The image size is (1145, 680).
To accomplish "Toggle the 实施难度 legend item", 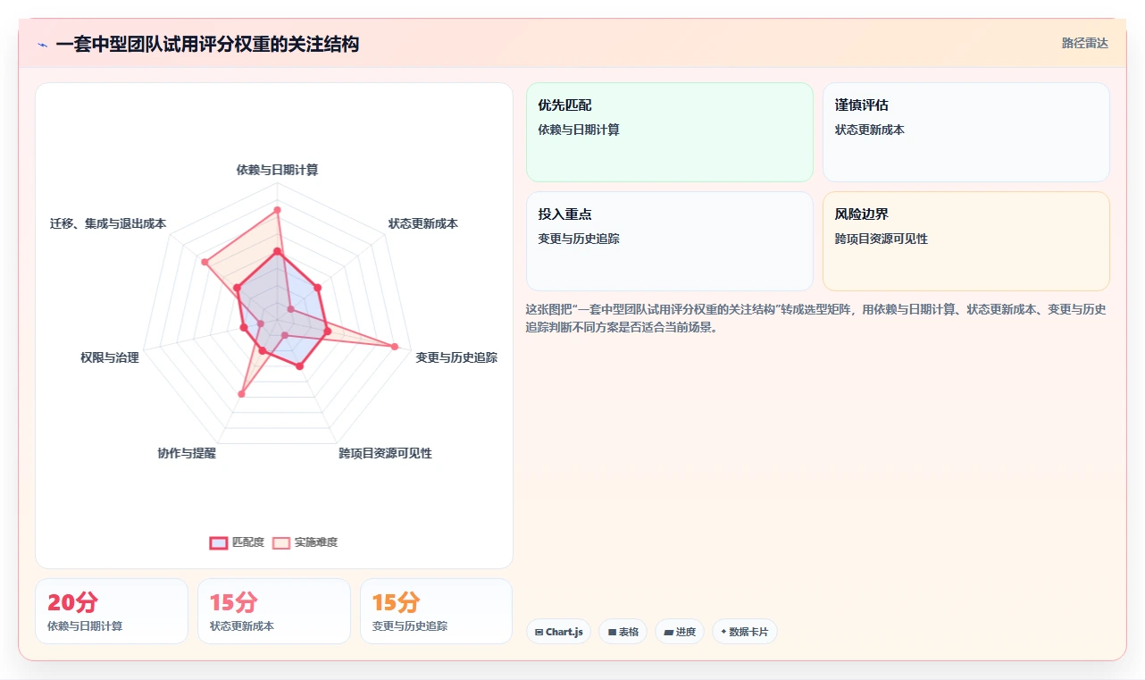I will click(305, 542).
